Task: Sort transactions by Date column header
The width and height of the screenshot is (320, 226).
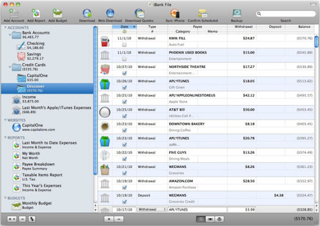Action: click(x=125, y=27)
